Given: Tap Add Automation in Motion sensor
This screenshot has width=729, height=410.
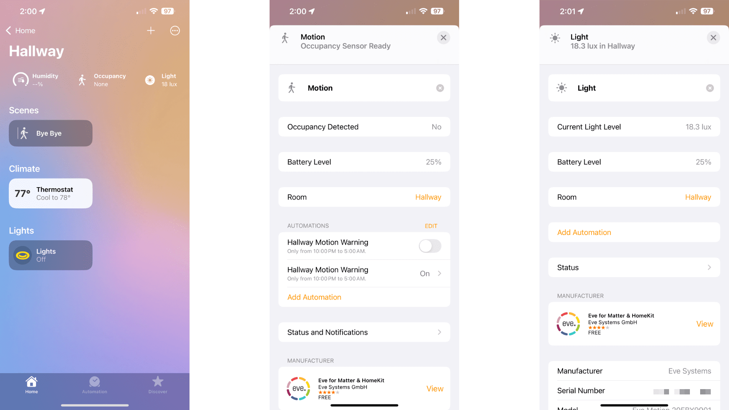Looking at the screenshot, I should 313,297.
